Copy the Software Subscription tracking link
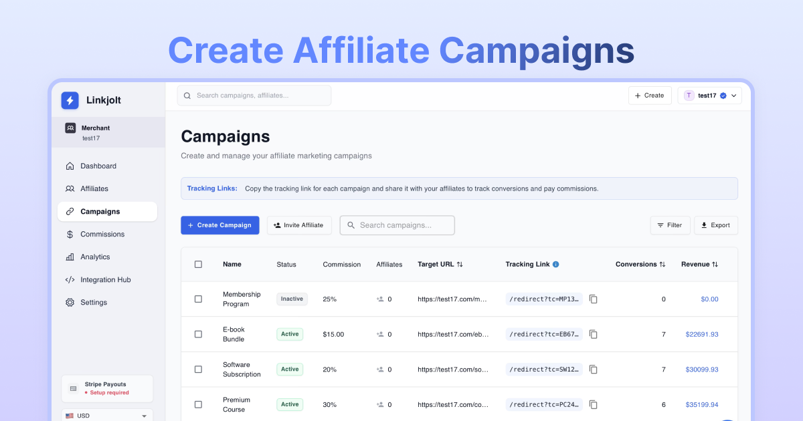Image resolution: width=803 pixels, height=421 pixels. click(593, 370)
